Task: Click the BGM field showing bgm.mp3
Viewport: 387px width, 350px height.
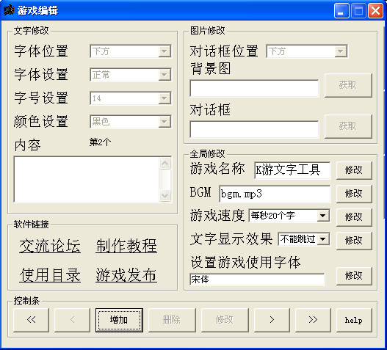Action: point(275,194)
